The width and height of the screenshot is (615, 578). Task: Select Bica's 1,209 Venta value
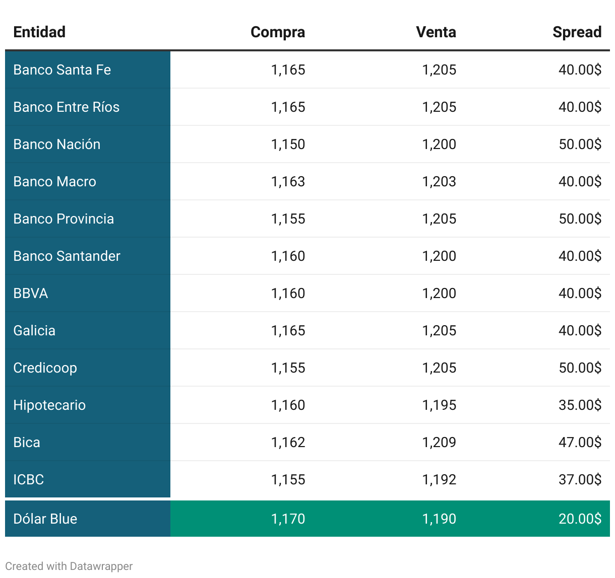click(439, 443)
